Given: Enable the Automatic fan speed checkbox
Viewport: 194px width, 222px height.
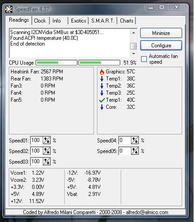Looking at the screenshot, I should (144, 59).
